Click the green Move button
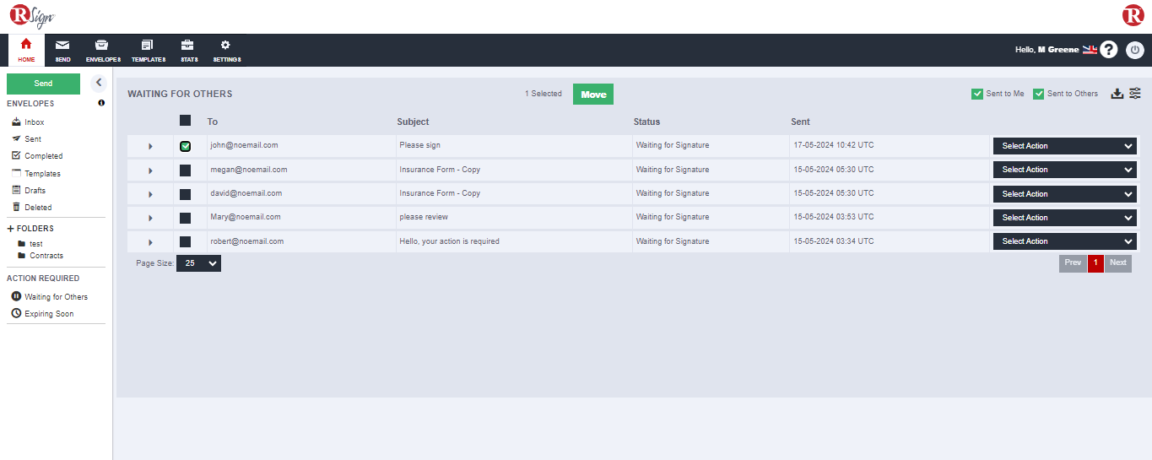 [593, 95]
